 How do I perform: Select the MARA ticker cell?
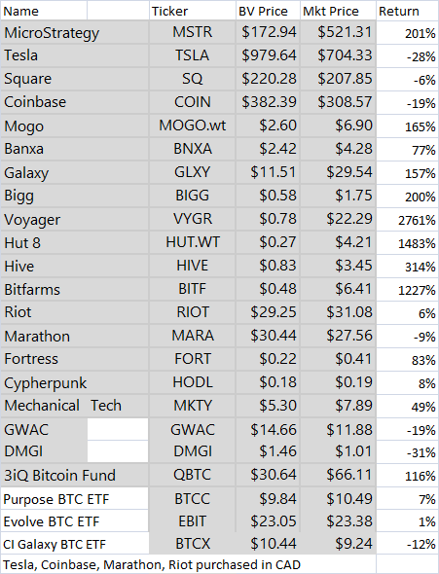point(192,336)
